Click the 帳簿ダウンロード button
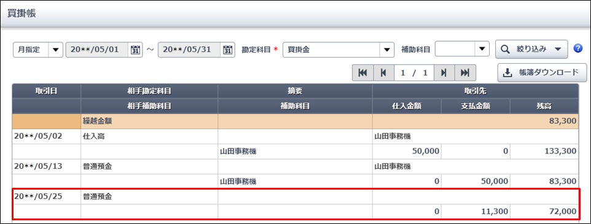This screenshot has width=591, height=224. tap(542, 72)
